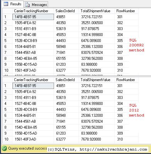The image size is (151, 154).
Task: Select SalesOrderId 65155 in bottom grid
Action: (66, 127)
